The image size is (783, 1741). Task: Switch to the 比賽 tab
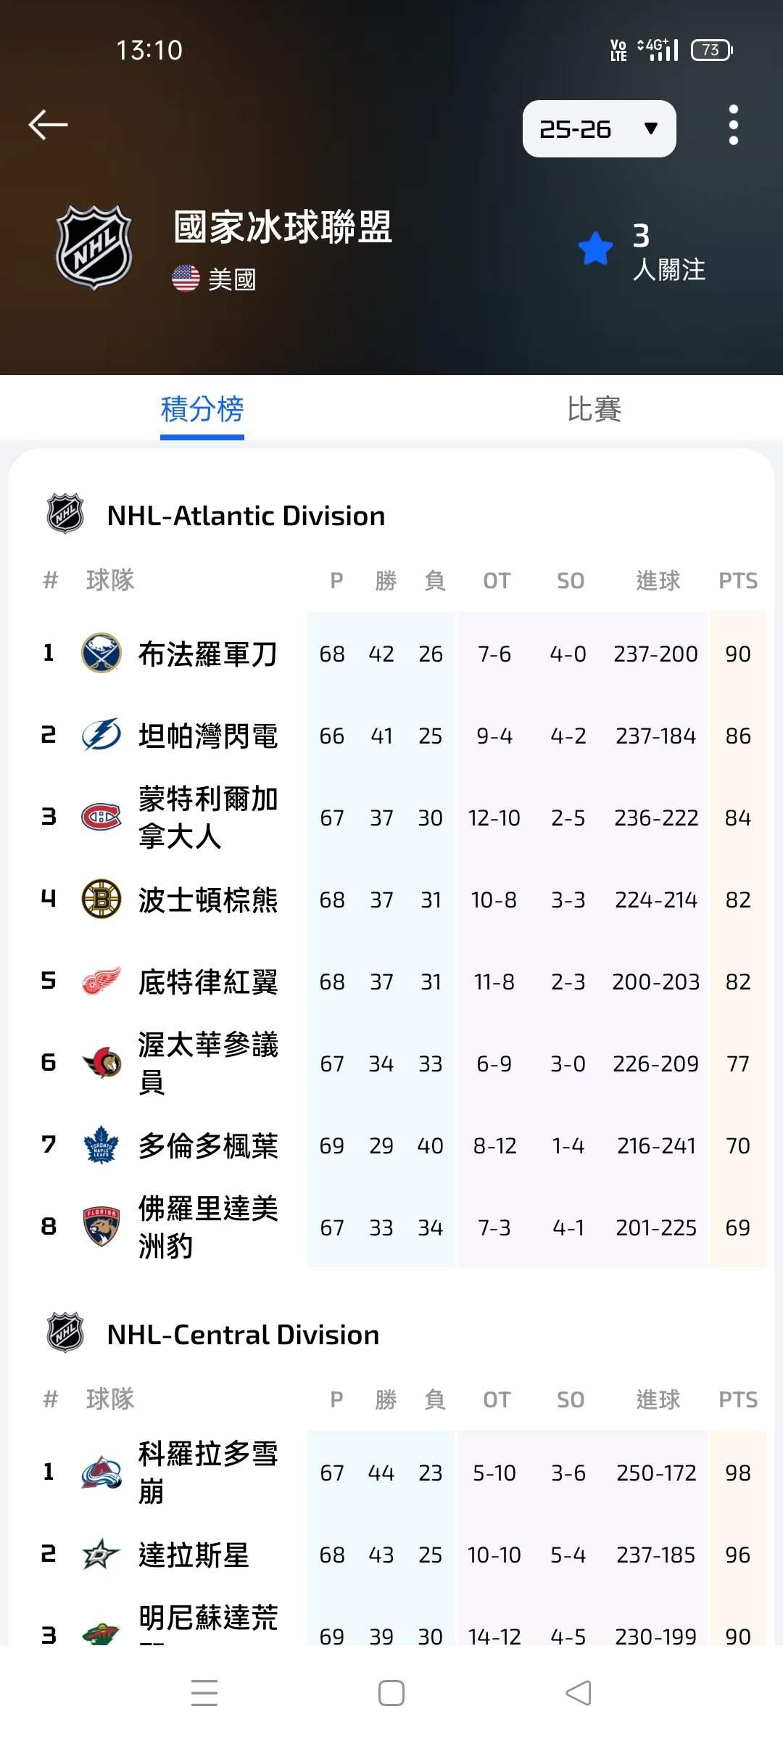(x=594, y=409)
